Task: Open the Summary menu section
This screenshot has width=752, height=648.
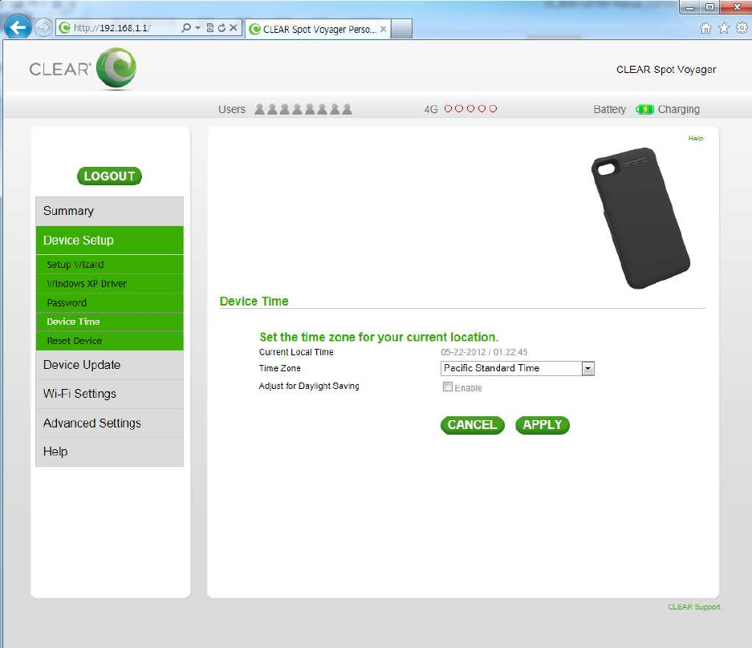Action: coord(109,211)
